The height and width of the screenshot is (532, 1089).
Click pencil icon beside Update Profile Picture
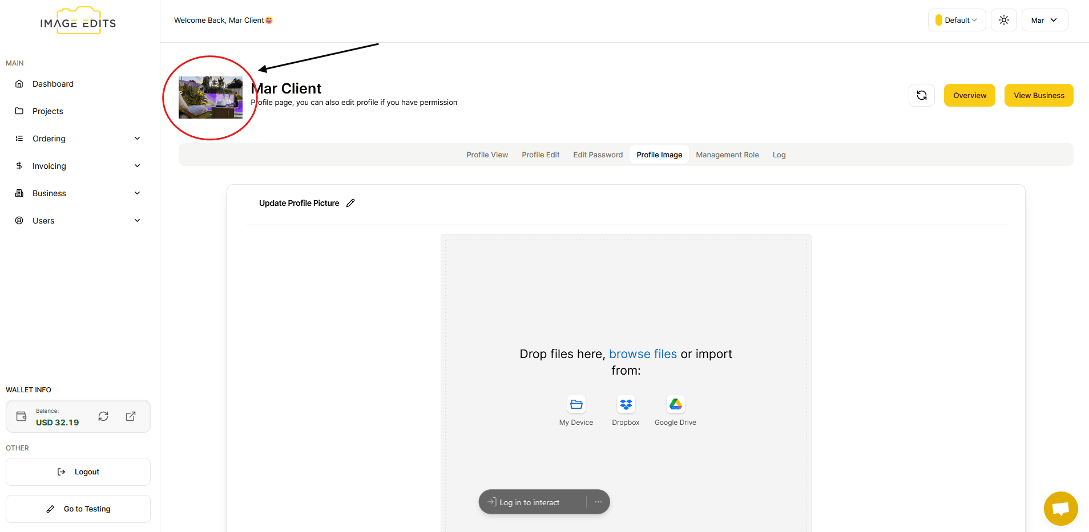coord(350,203)
